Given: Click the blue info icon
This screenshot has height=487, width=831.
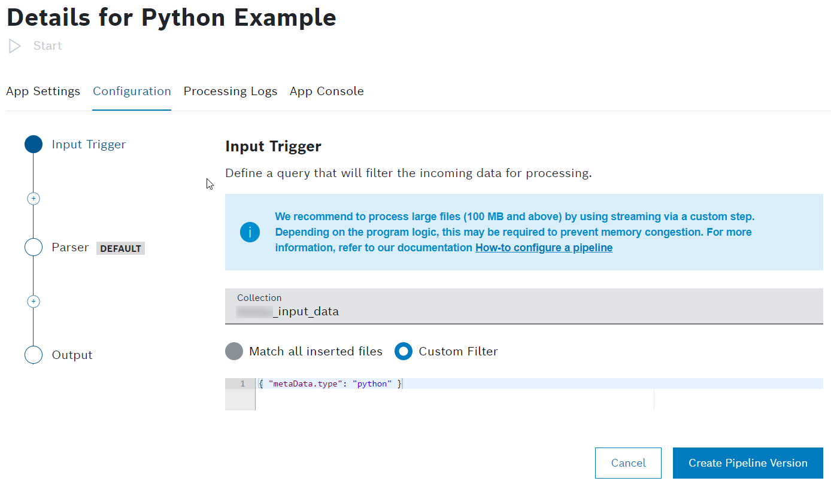Looking at the screenshot, I should coord(250,232).
